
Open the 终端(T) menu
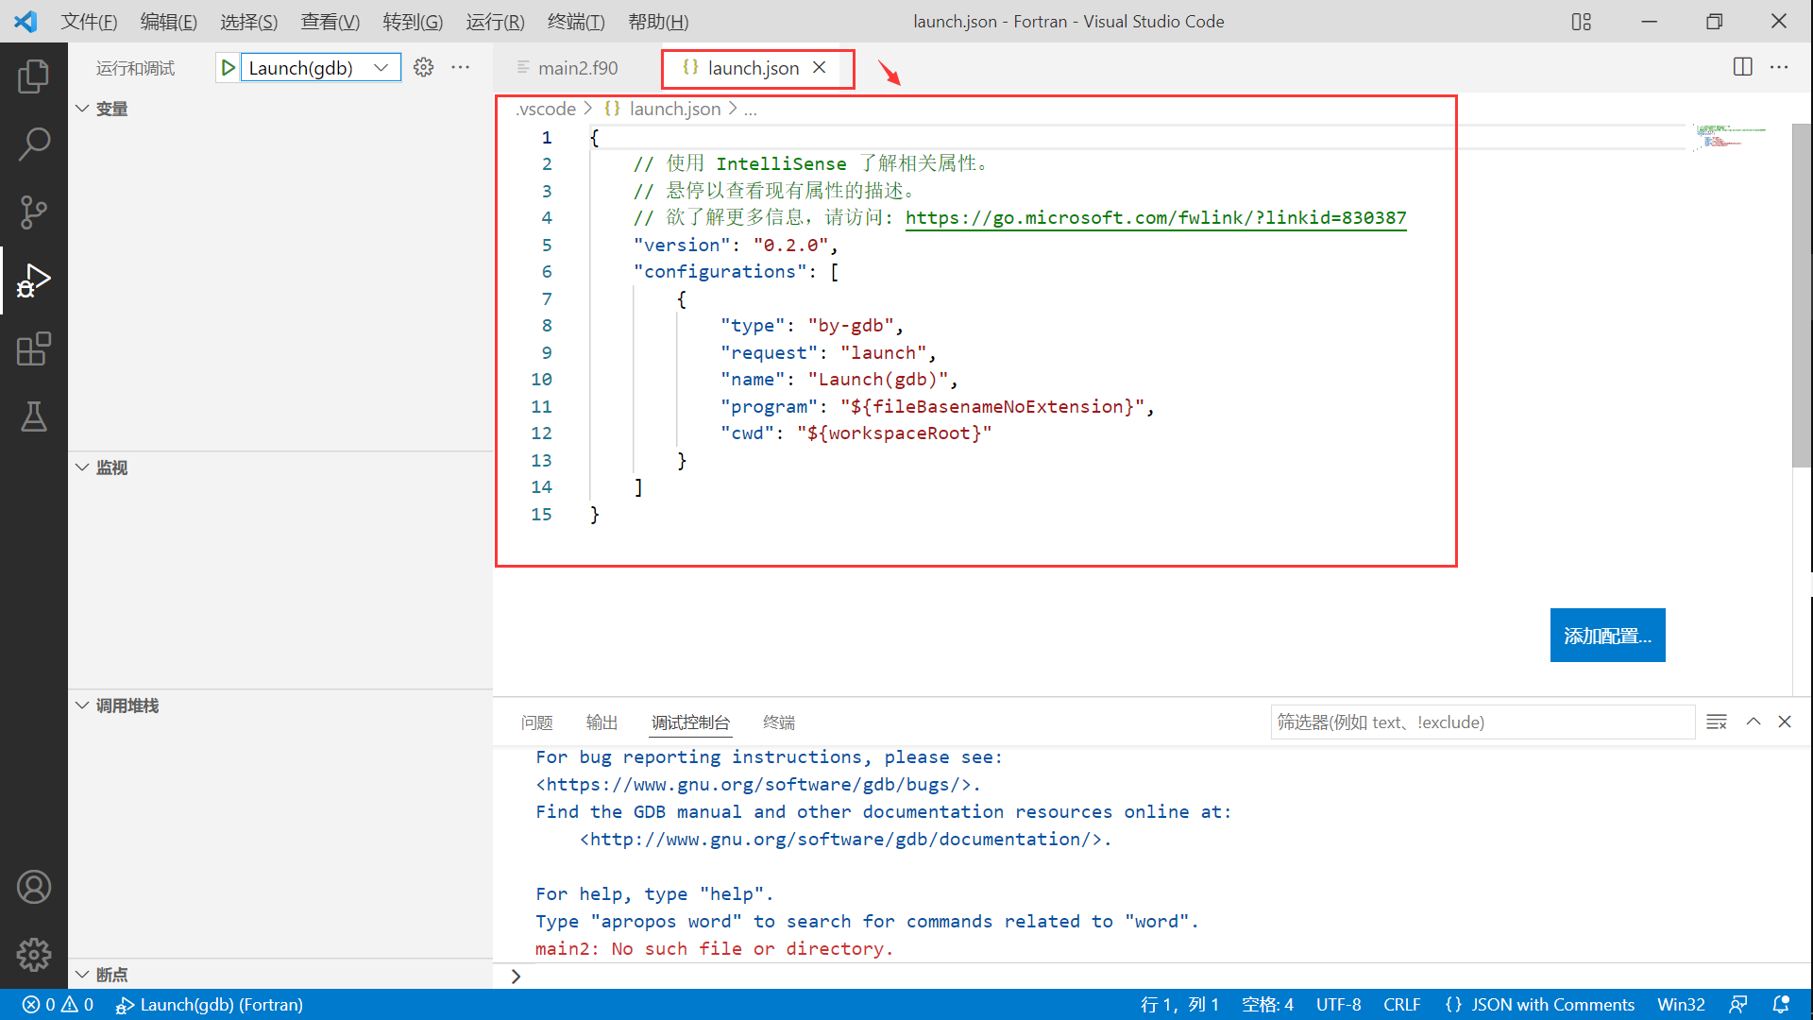pyautogui.click(x=575, y=21)
